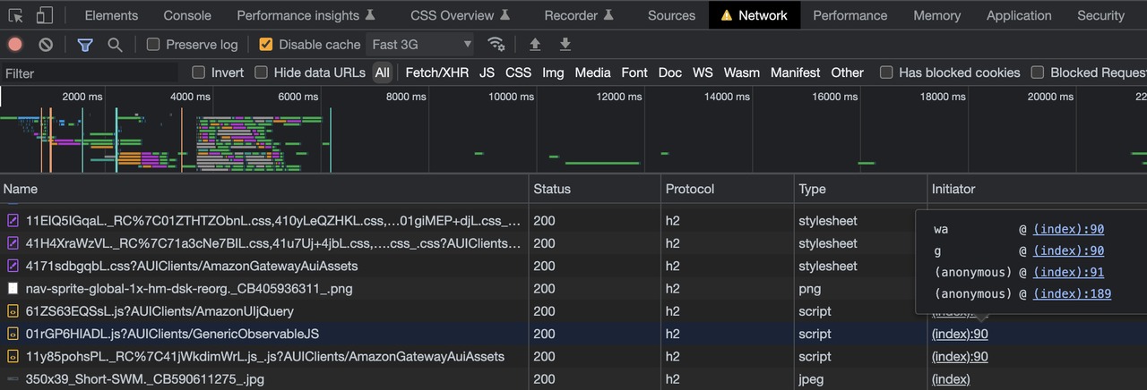
Task: Filter requests by Doc type
Action: pyautogui.click(x=670, y=72)
